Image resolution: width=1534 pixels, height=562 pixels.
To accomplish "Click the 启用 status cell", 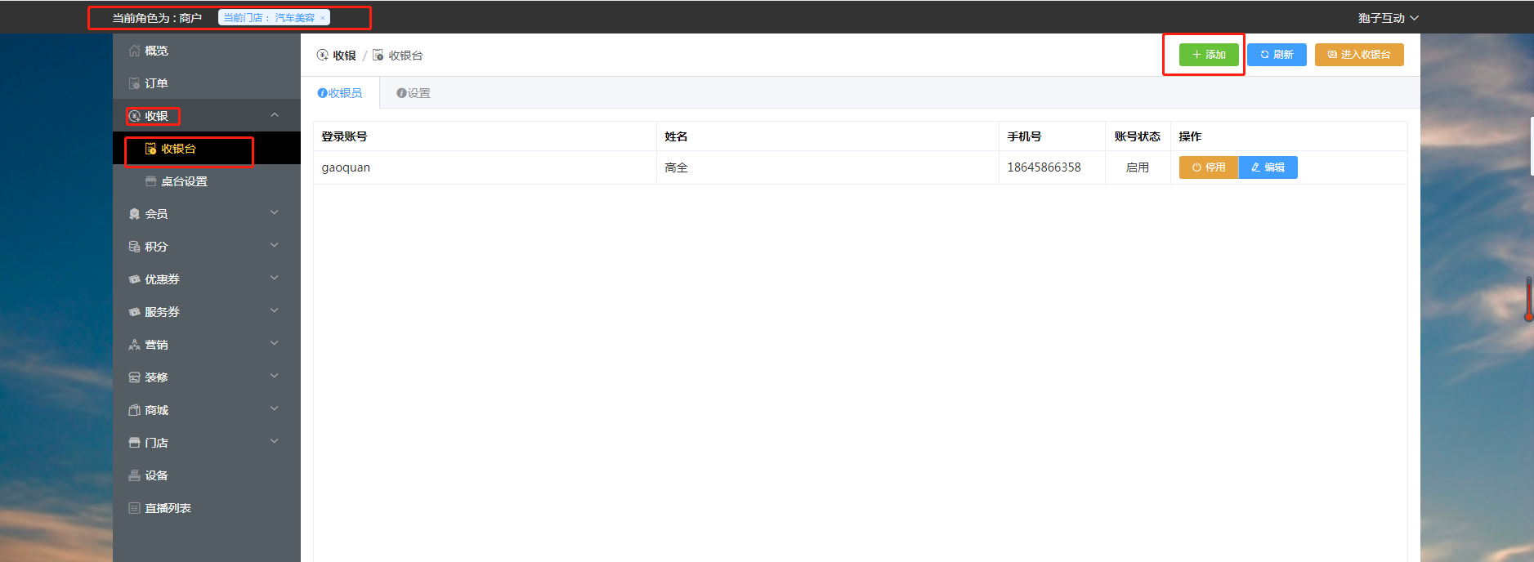I will pos(1138,167).
